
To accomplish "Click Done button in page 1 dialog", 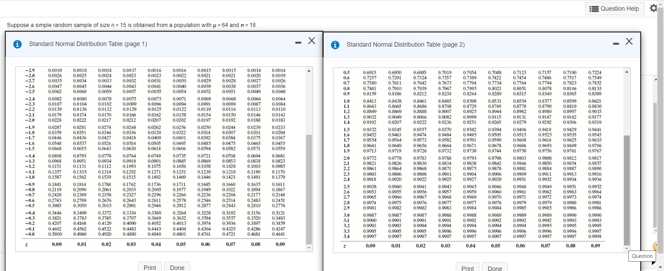I will (177, 267).
